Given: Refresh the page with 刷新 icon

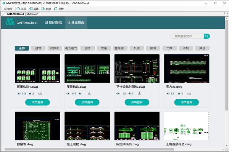Looking at the screenshot, I should [x=56, y=9].
